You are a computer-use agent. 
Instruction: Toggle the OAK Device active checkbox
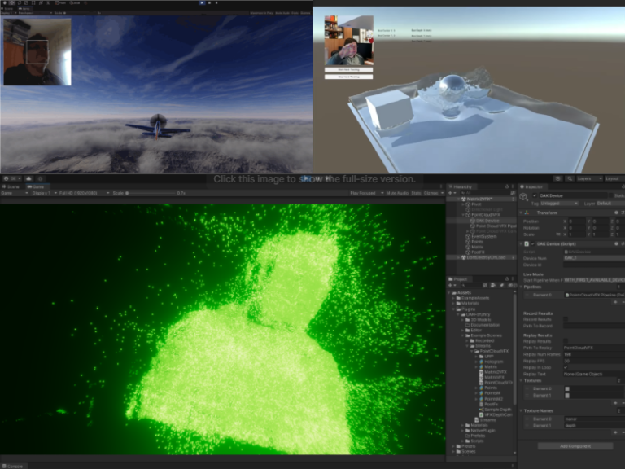[x=534, y=196]
